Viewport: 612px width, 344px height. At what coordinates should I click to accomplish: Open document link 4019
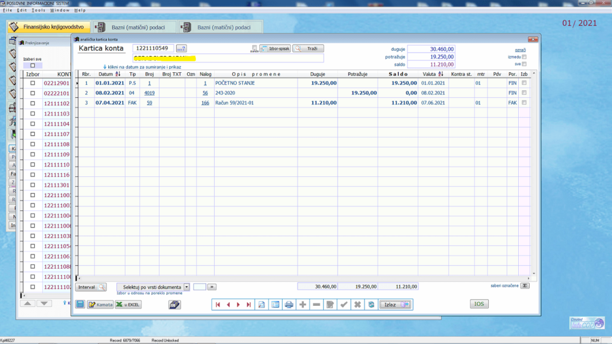pyautogui.click(x=149, y=93)
